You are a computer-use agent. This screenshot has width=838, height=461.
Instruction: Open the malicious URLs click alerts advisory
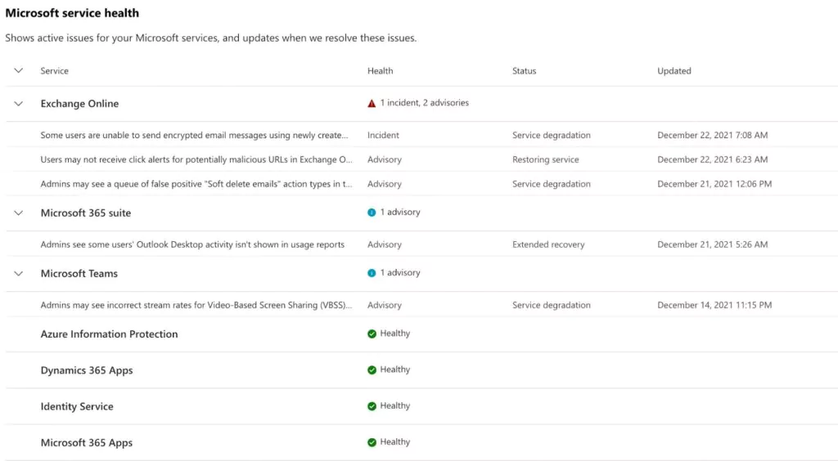click(196, 159)
